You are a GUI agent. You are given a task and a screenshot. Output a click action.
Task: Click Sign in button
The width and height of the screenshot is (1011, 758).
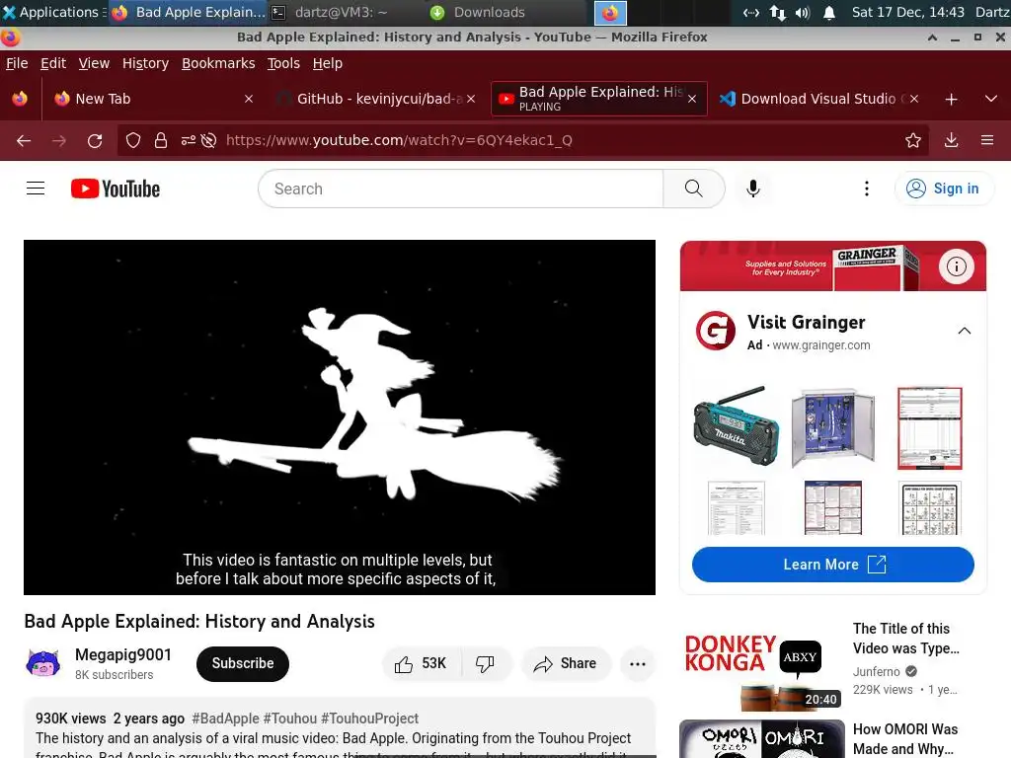[944, 189]
